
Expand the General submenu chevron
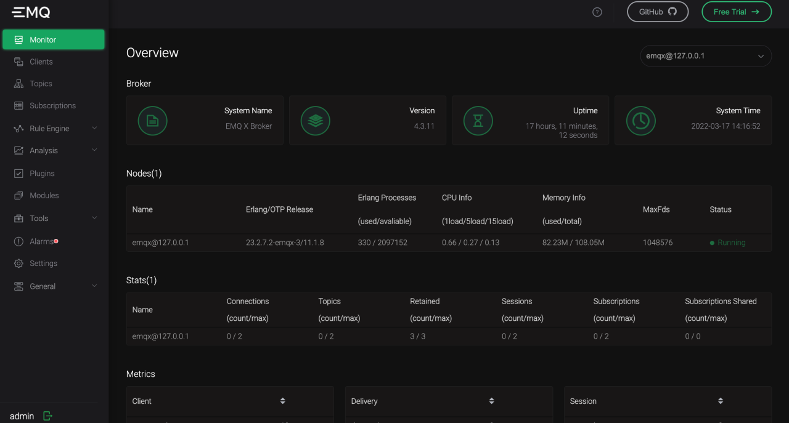click(94, 286)
